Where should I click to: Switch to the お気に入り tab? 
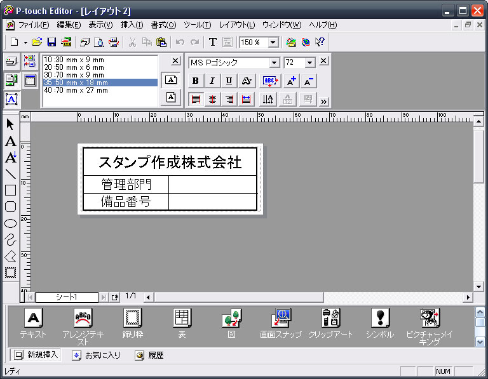[96, 355]
